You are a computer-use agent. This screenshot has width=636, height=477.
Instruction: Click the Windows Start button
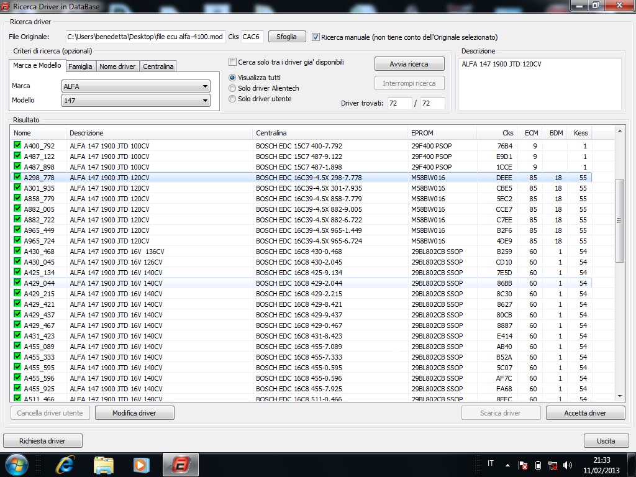[17, 464]
